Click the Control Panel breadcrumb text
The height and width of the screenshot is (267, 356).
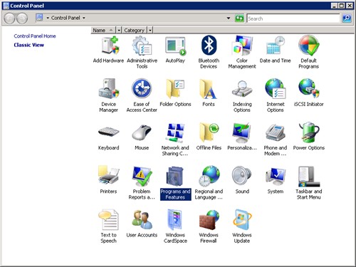point(66,18)
